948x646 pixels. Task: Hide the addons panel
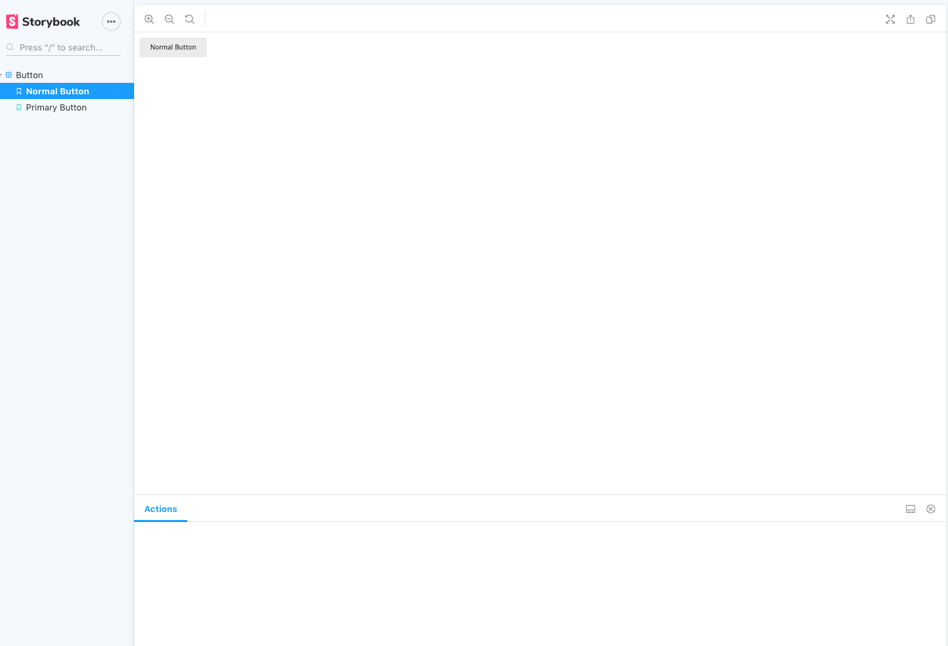930,509
